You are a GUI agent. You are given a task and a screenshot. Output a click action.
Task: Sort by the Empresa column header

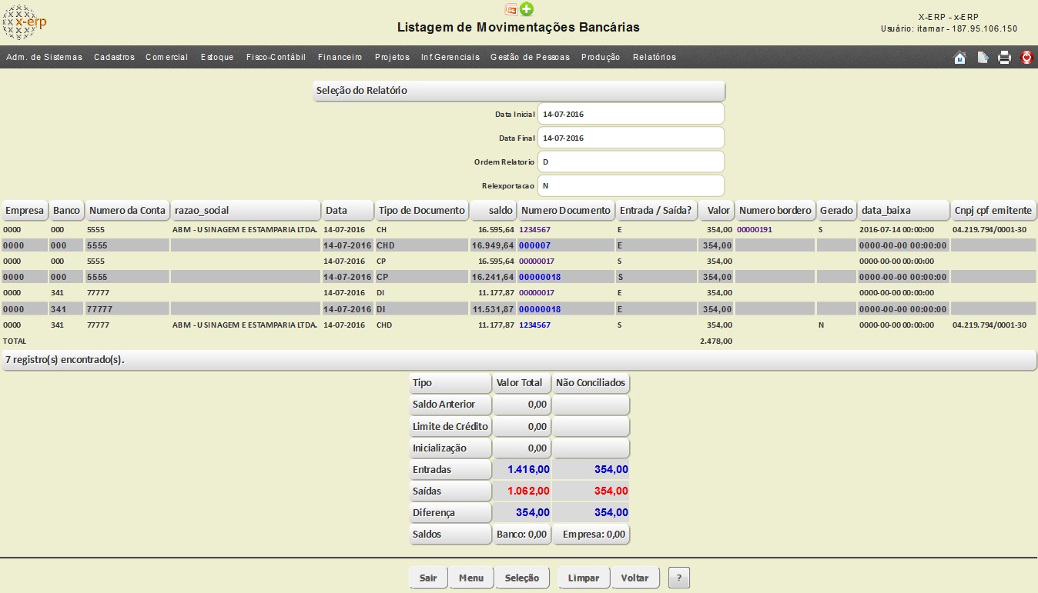(x=25, y=210)
